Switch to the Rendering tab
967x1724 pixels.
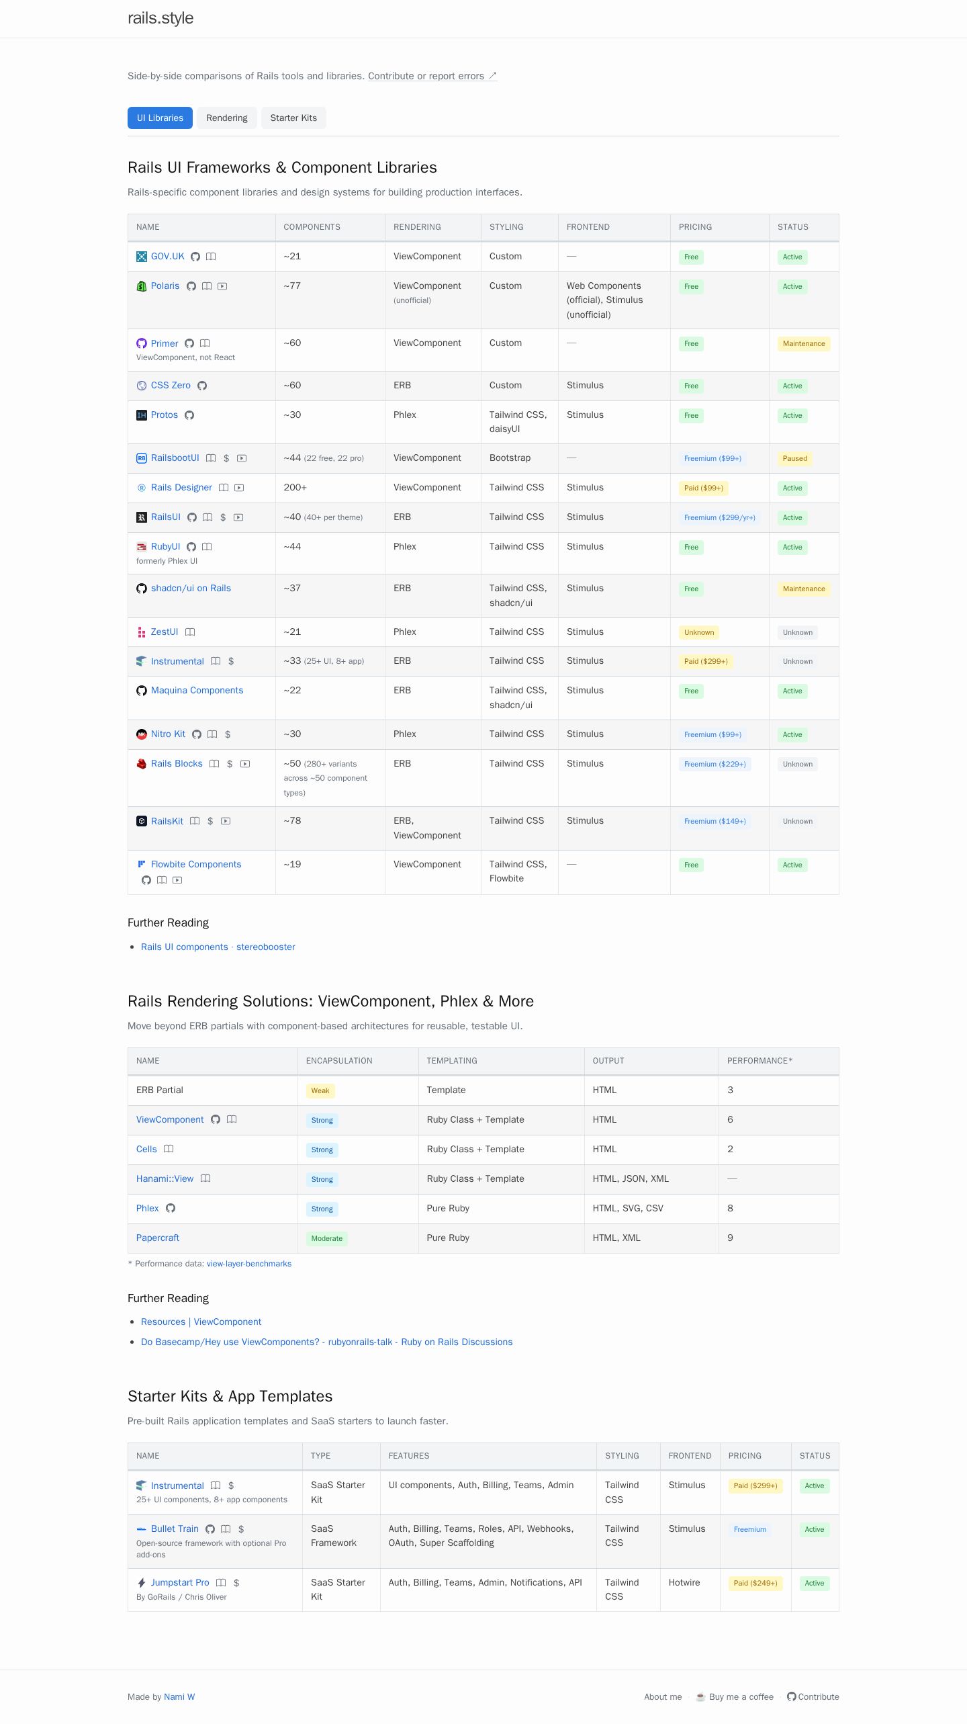227,118
